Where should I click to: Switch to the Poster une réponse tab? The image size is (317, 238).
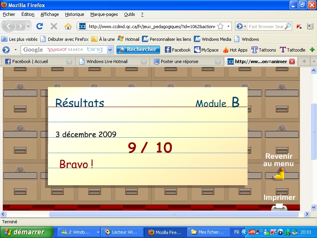point(186,61)
